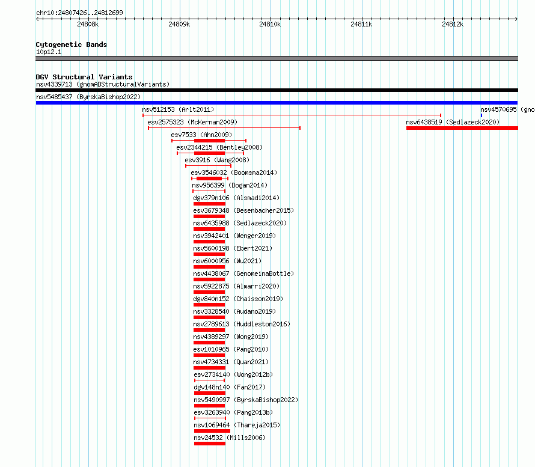Click the red bar under nsv24532 (Mills2006)

tap(210, 444)
